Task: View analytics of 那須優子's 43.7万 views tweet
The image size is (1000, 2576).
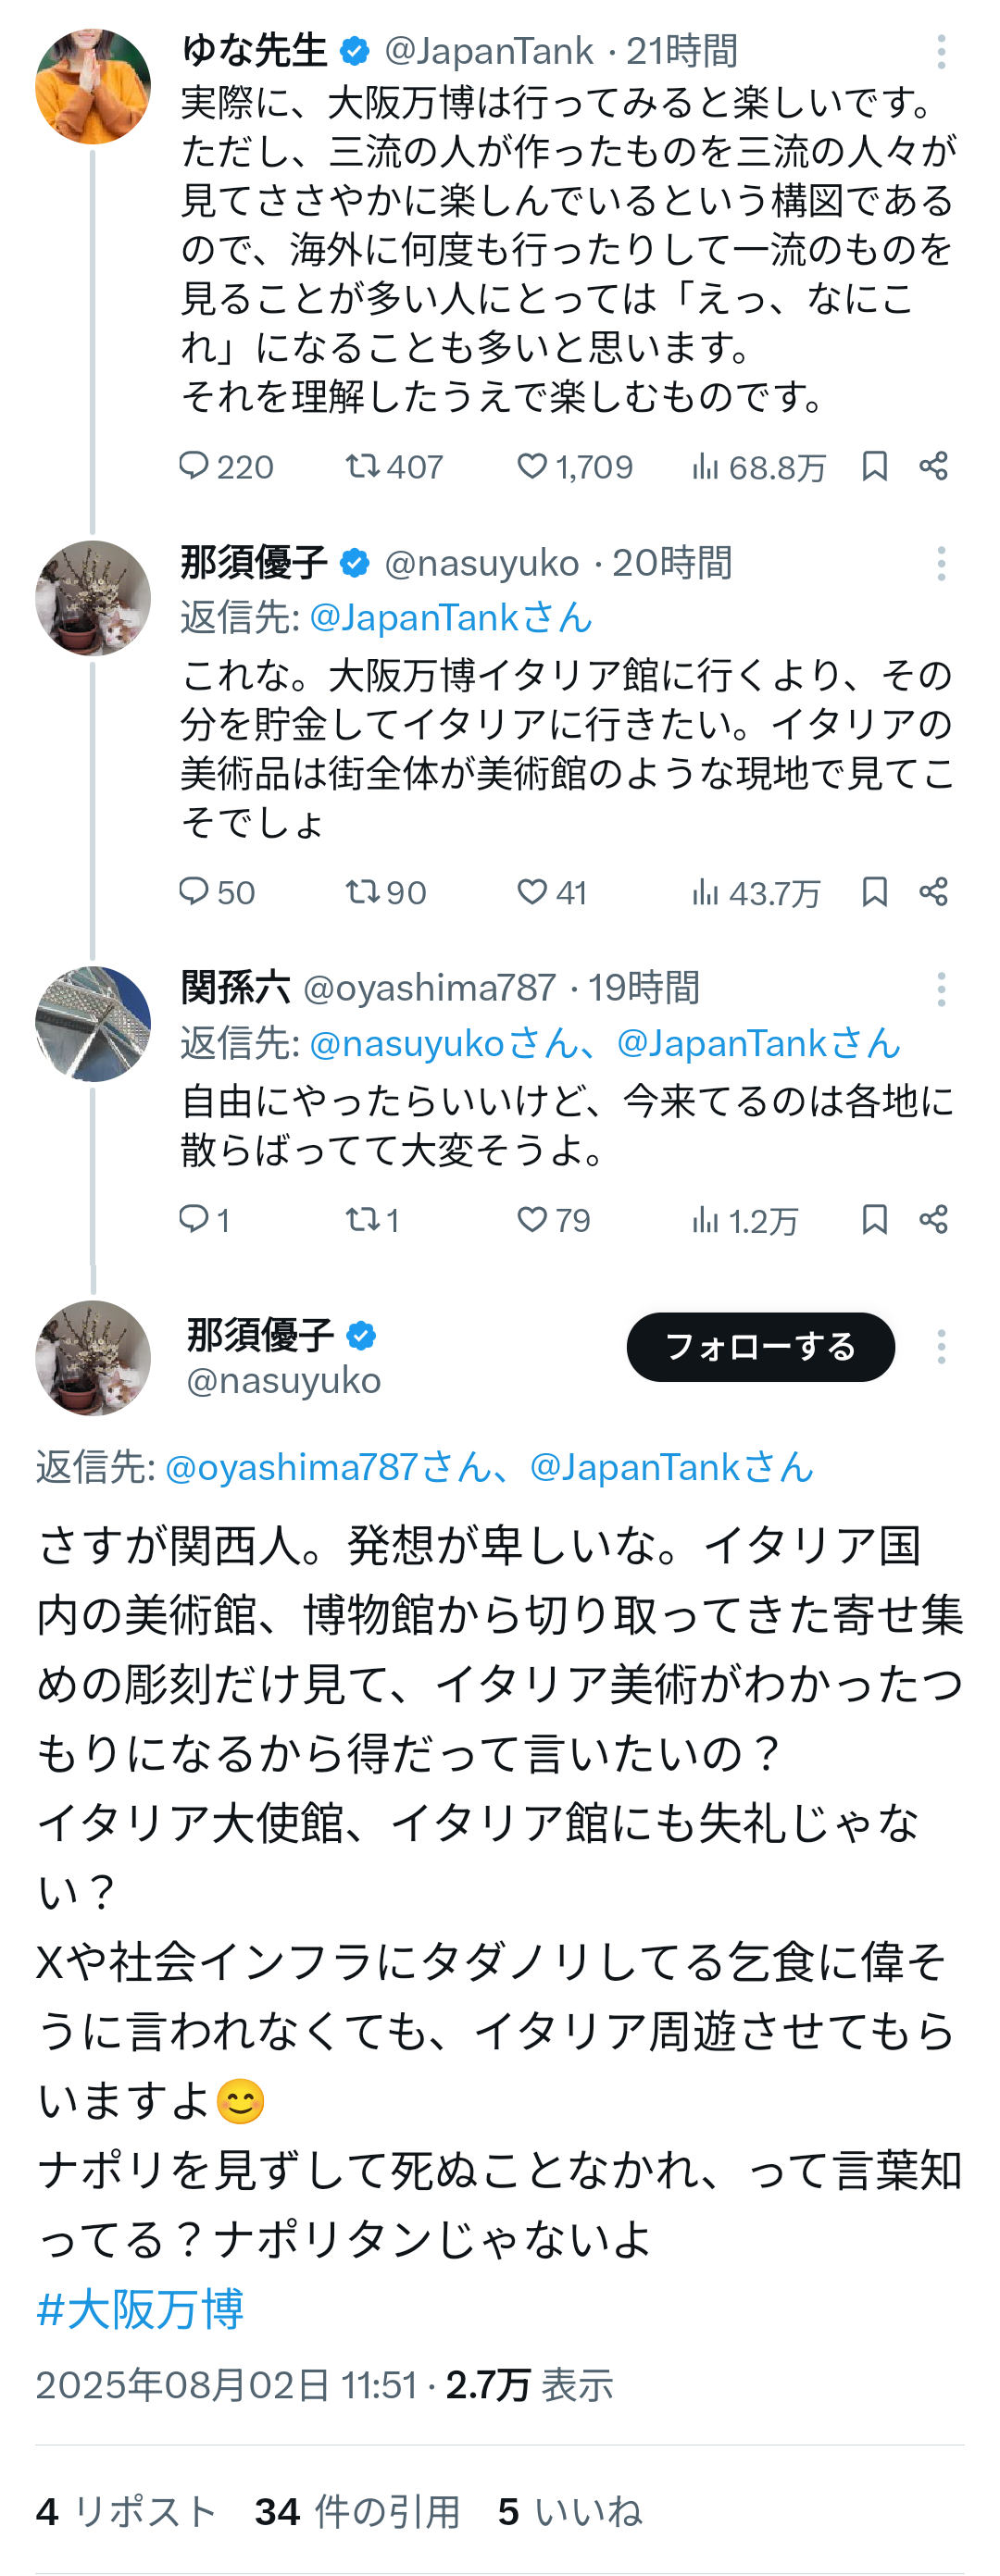Action: [x=706, y=892]
